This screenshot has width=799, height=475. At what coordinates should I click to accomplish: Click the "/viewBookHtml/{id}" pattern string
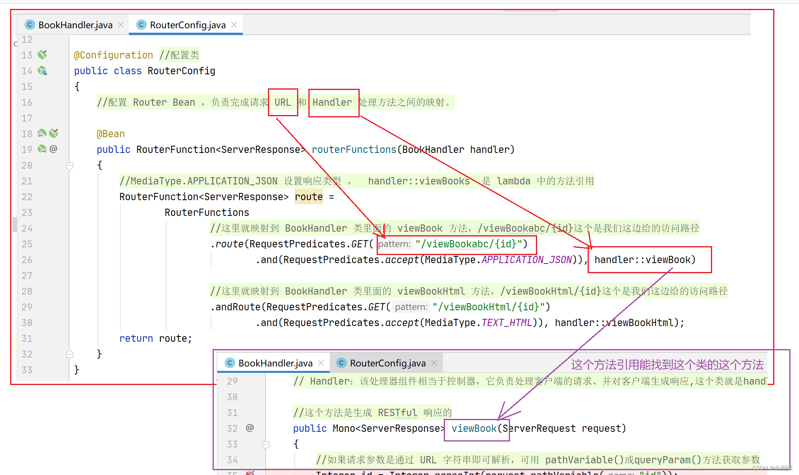[489, 307]
